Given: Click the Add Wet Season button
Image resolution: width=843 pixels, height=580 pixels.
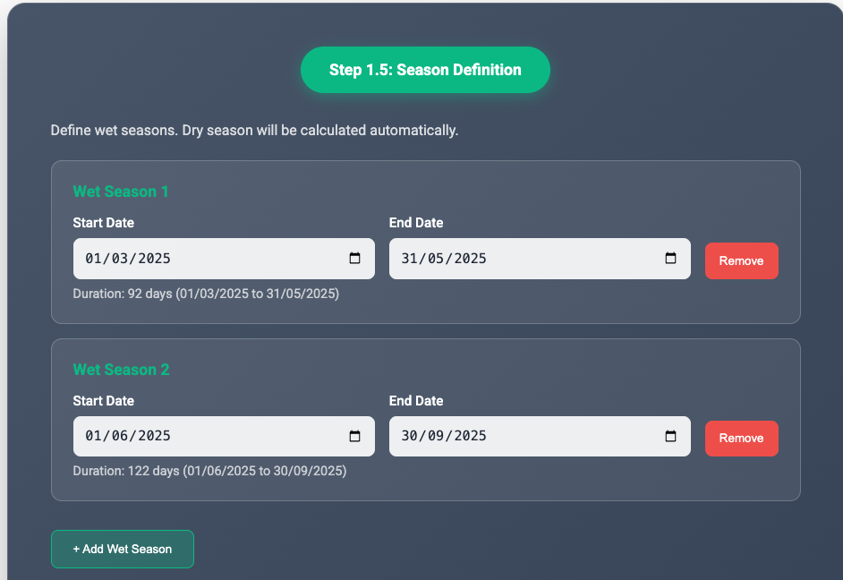Looking at the screenshot, I should point(123,549).
